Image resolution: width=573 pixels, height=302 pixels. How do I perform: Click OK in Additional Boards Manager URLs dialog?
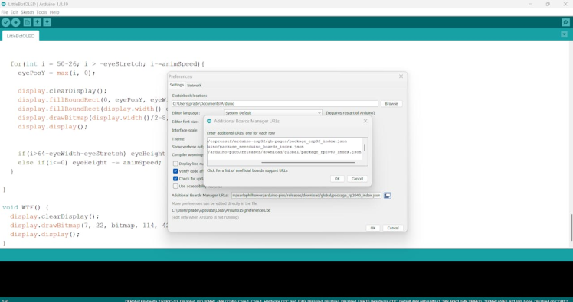(x=337, y=179)
